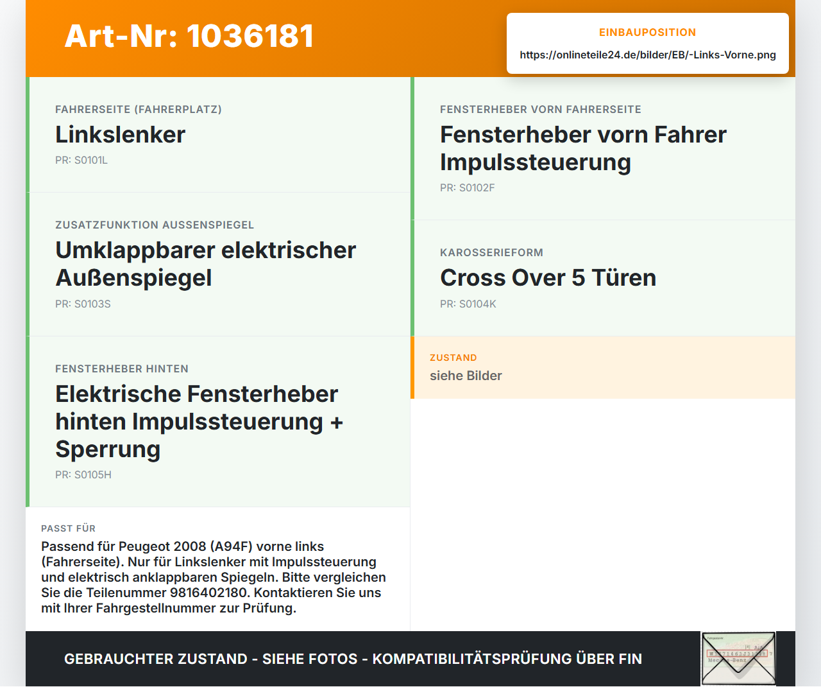Screen dimensions: 821x687
Task: Click the Art-Nr: 1036181 heading
Action: [189, 36]
